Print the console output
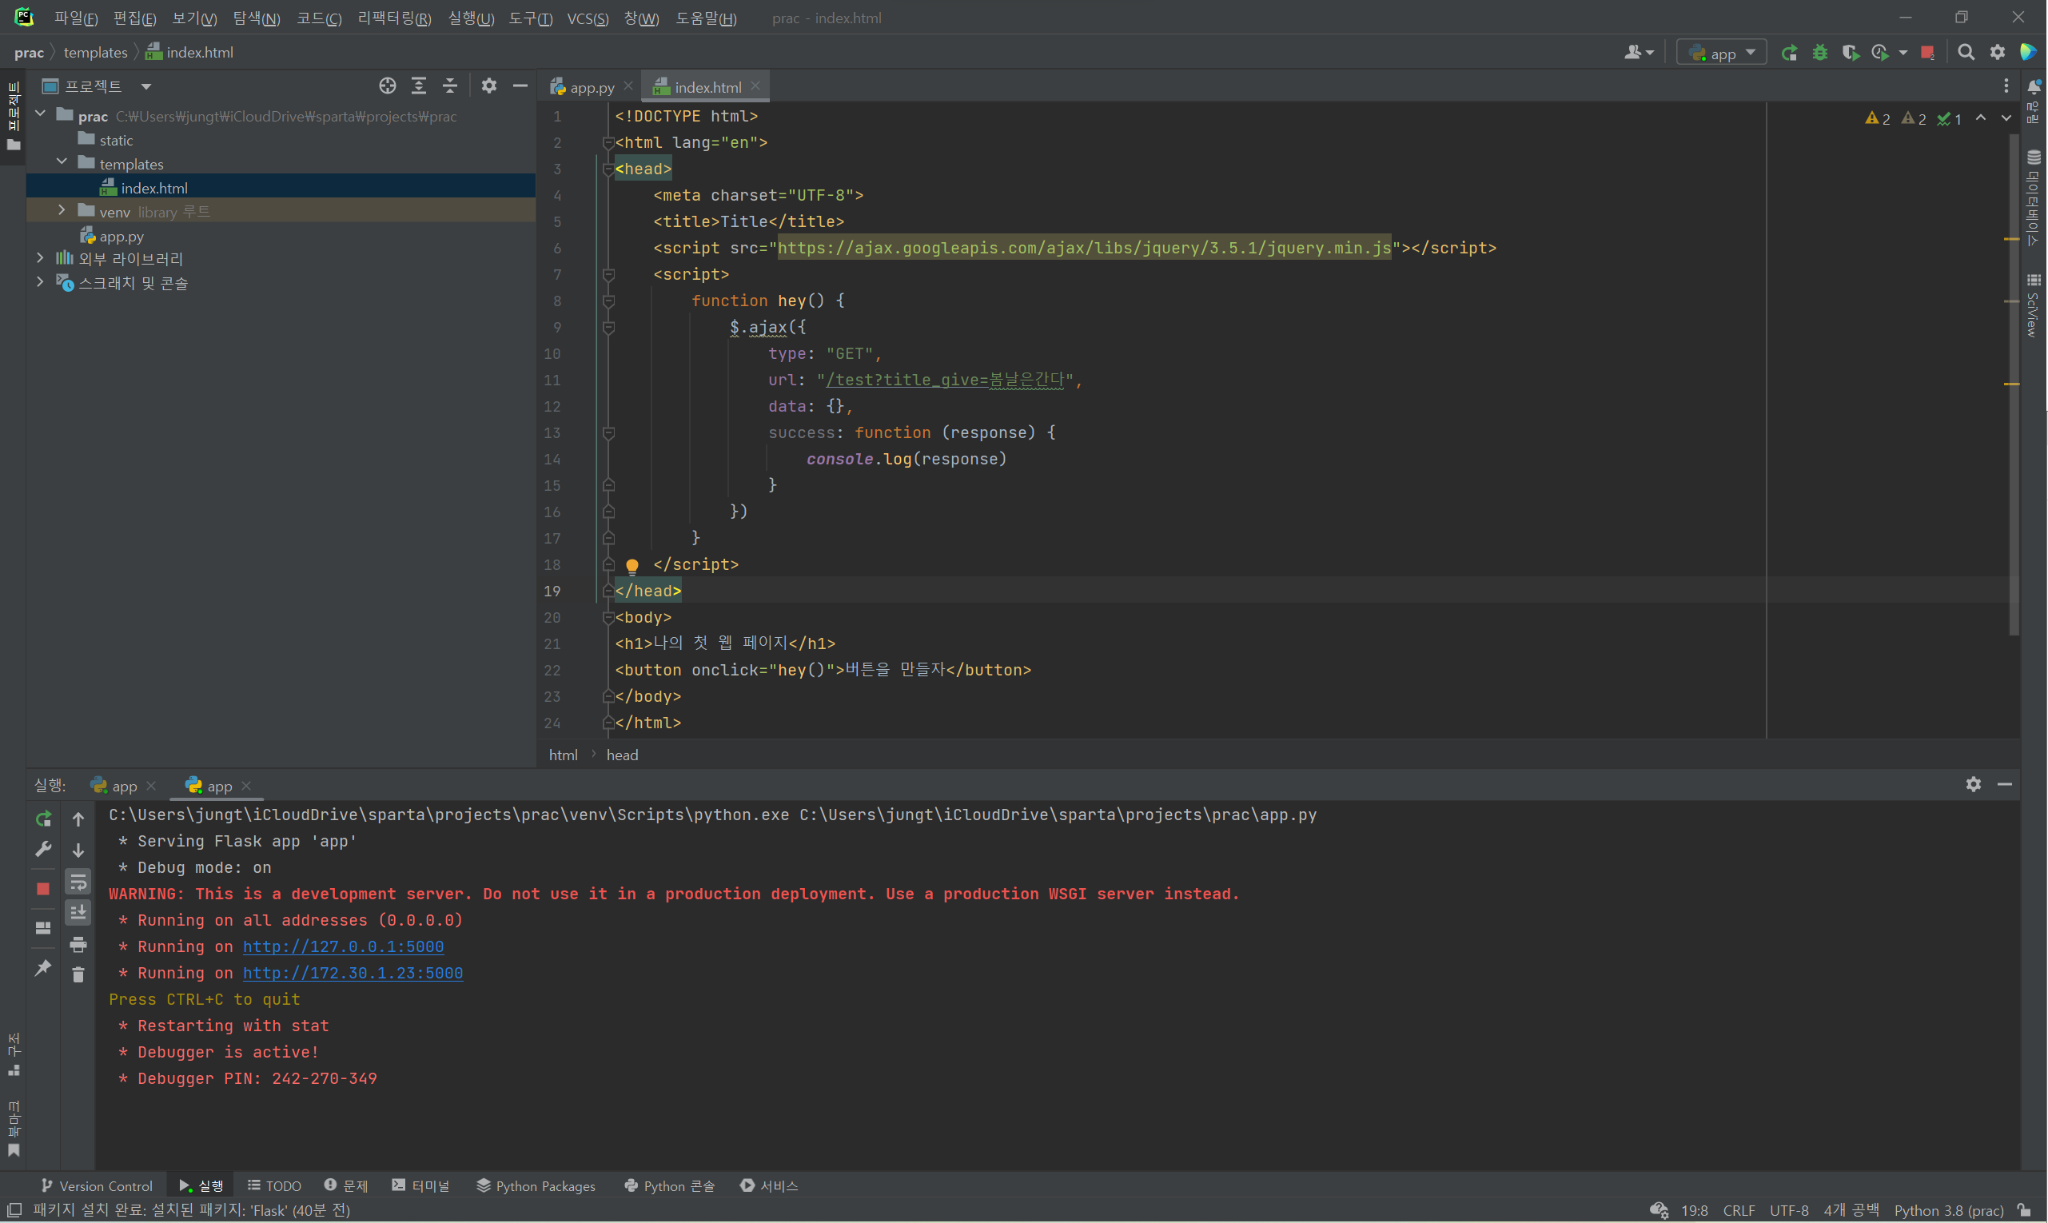 (x=78, y=945)
